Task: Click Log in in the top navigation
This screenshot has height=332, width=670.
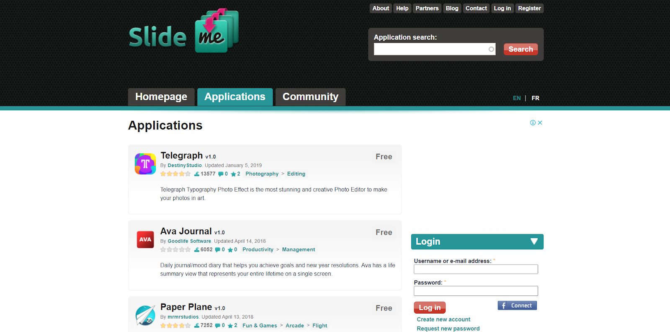Action: pos(502,8)
